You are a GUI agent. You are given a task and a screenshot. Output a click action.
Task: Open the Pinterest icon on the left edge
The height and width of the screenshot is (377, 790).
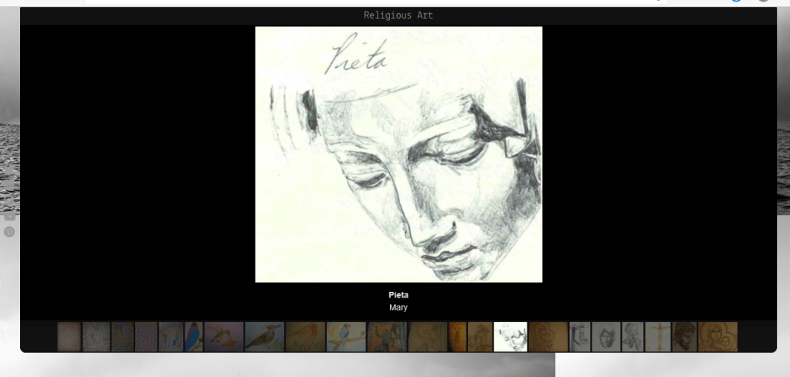pos(9,232)
